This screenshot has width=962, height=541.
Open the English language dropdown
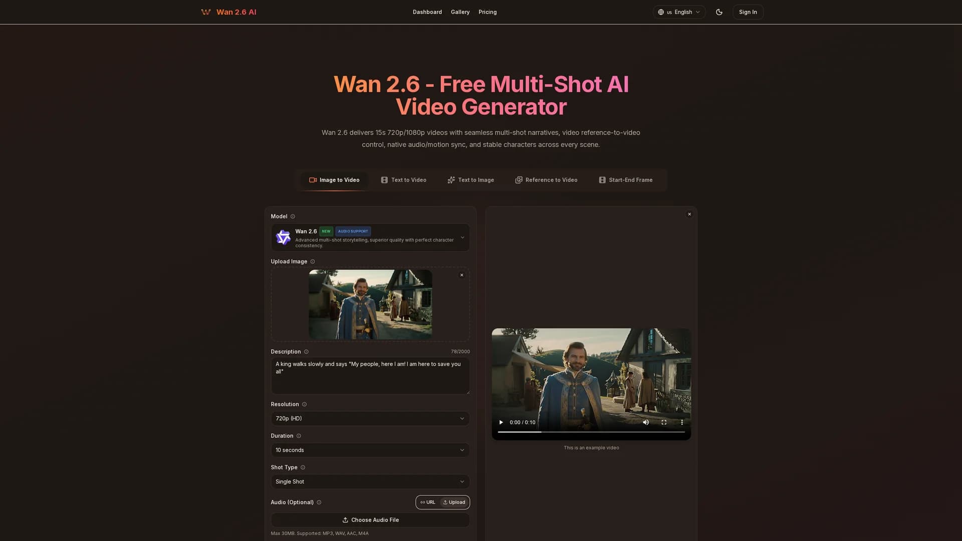[679, 12]
